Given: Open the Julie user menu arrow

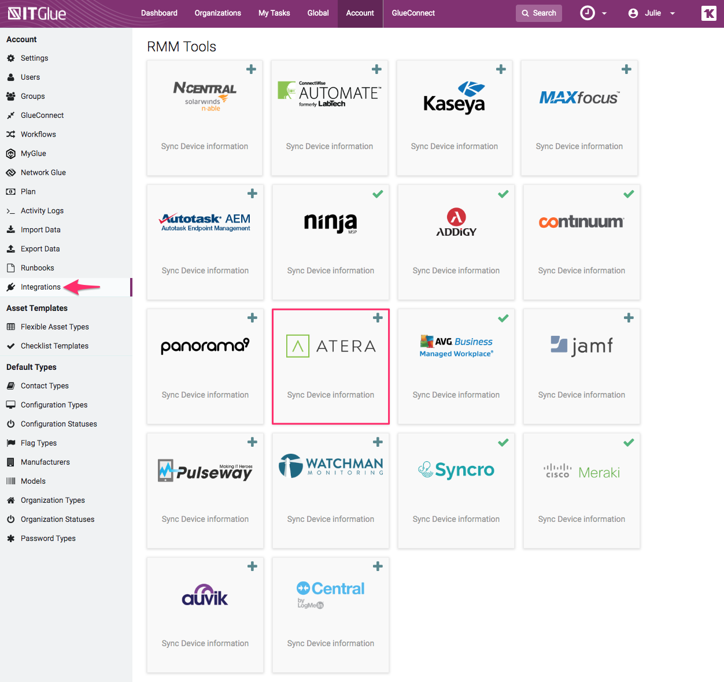Looking at the screenshot, I should pos(673,13).
